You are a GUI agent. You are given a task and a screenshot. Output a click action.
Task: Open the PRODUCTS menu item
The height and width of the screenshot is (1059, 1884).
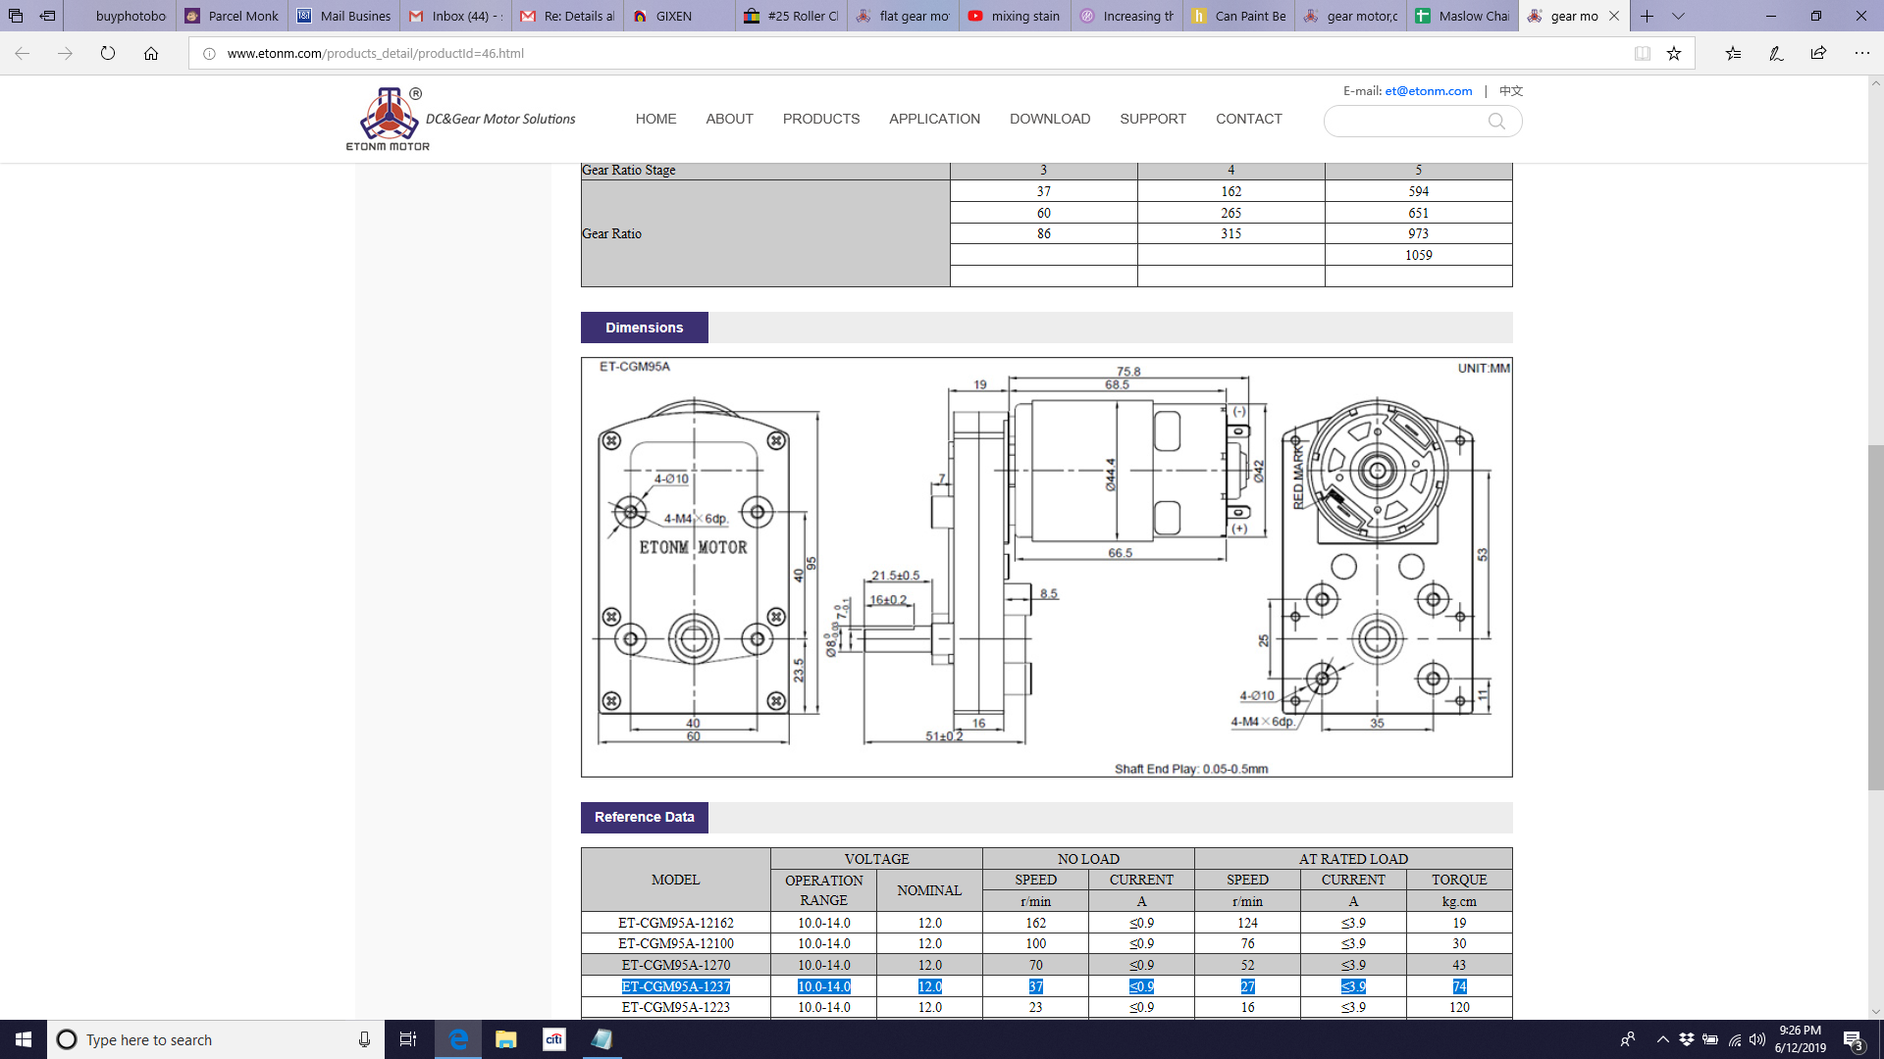coord(820,119)
